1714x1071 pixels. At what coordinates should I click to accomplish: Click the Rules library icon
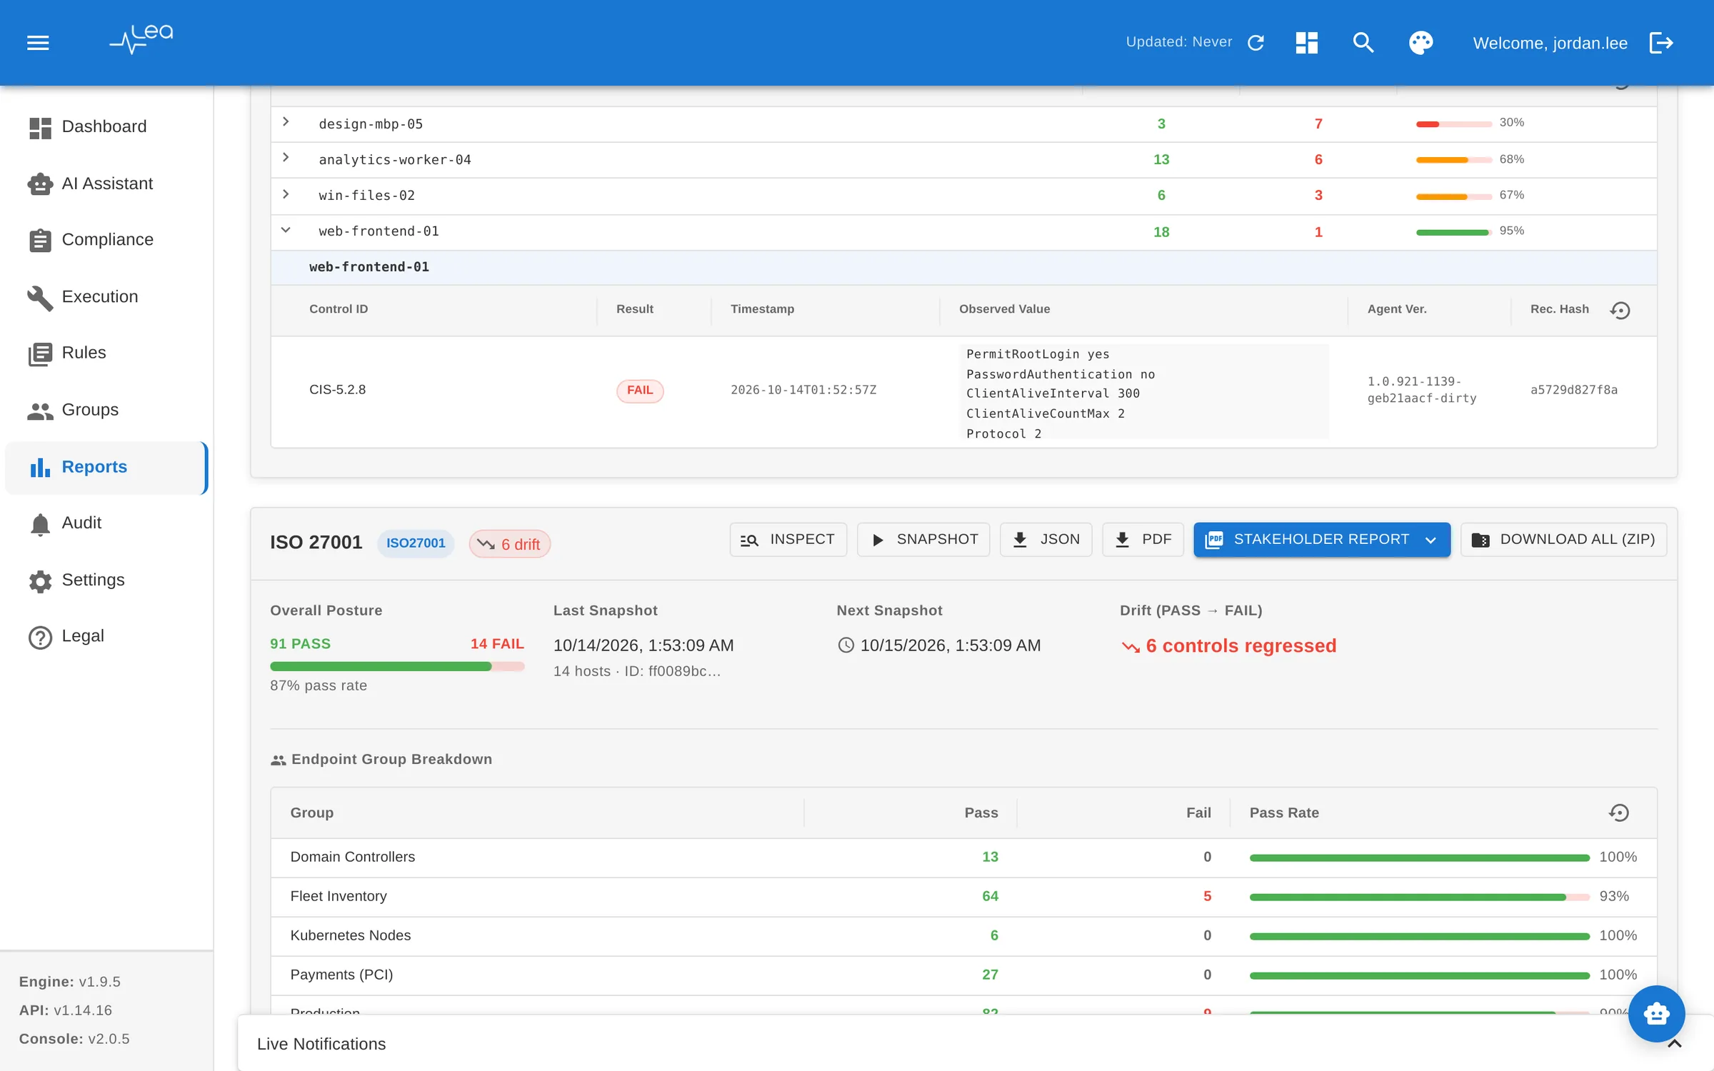[40, 353]
